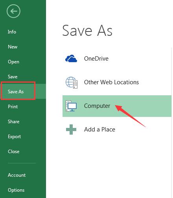The height and width of the screenshot is (198, 173).
Task: Open the Account page
Action: click(x=17, y=175)
